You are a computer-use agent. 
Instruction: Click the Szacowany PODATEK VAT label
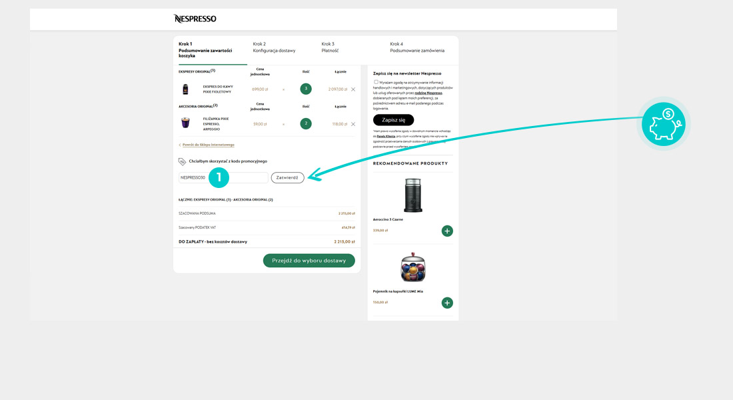[197, 227]
